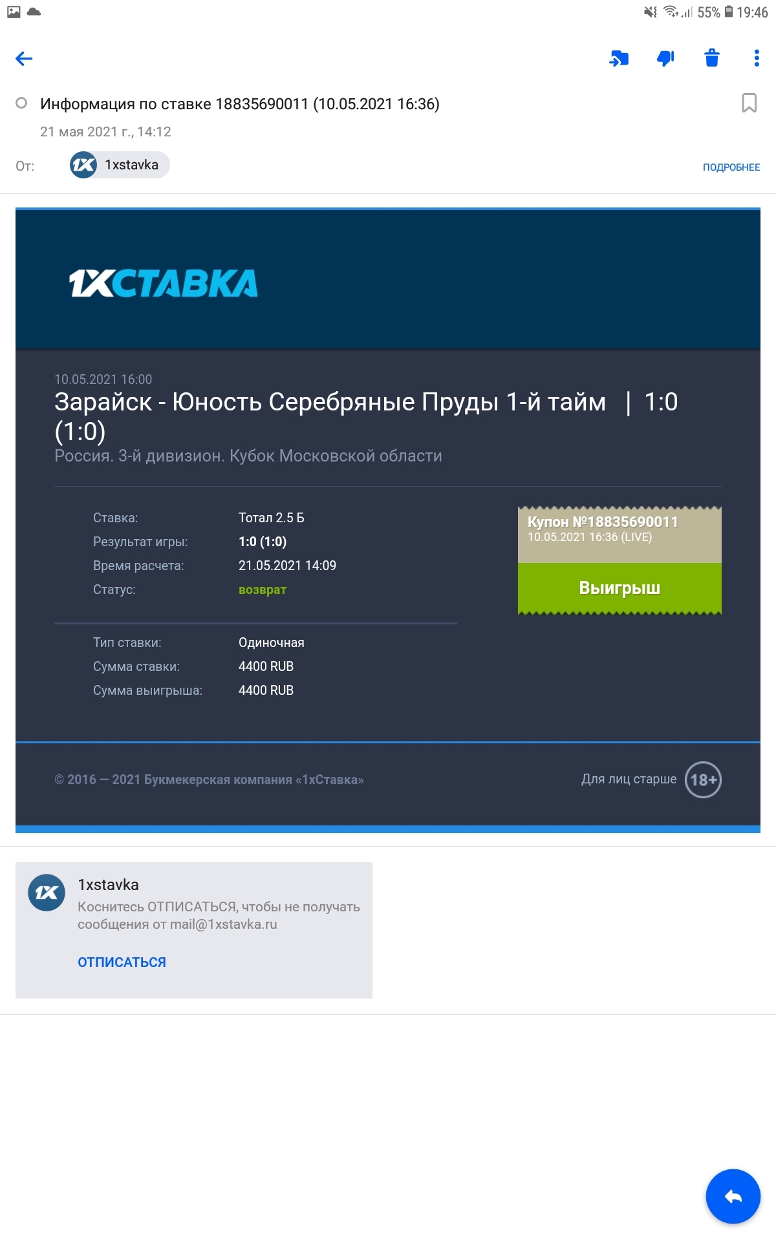Screen dimensions: 776x1241
Task: Click ОТПИСАТЬСЯ to unsubscribe
Action: (122, 962)
